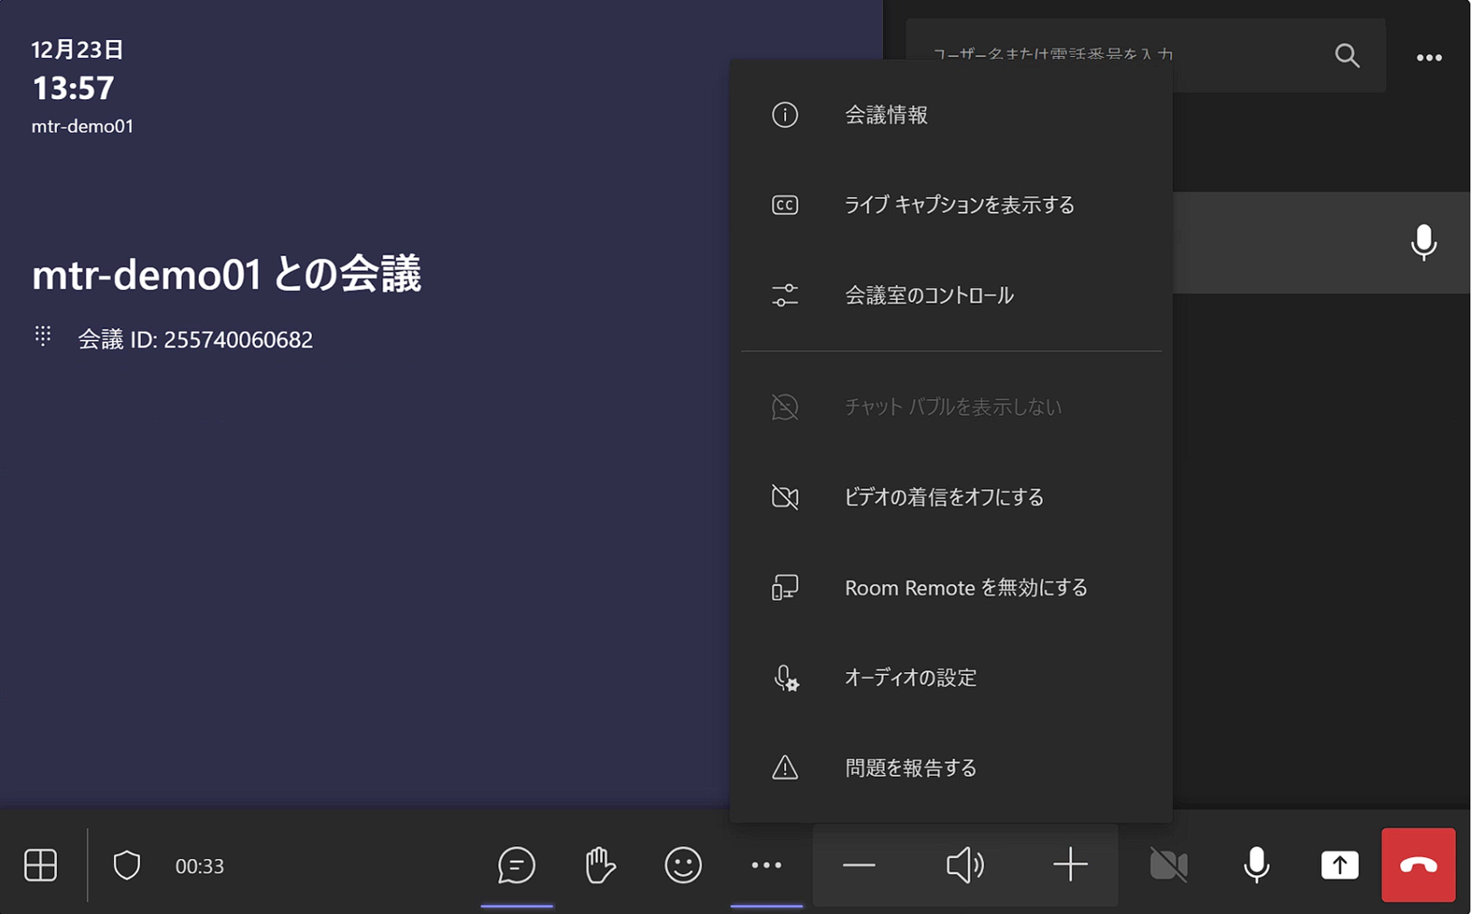Click the call timer 00:33
The height and width of the screenshot is (914, 1474).
(x=200, y=866)
